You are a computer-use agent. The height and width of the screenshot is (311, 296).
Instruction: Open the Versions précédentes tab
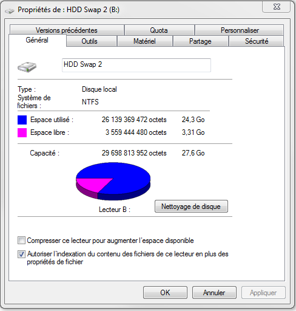(x=67, y=30)
